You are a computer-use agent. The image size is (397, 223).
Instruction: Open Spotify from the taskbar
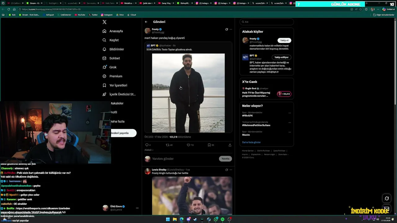click(x=222, y=219)
